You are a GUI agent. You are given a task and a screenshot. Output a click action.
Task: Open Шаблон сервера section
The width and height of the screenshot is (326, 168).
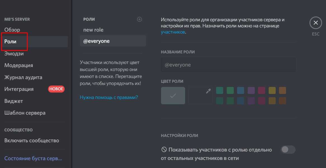tap(25, 113)
